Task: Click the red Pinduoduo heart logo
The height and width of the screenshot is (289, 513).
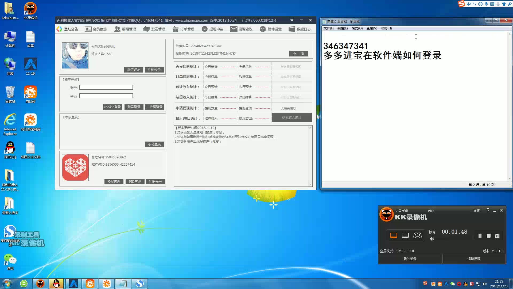Action: (x=75, y=167)
